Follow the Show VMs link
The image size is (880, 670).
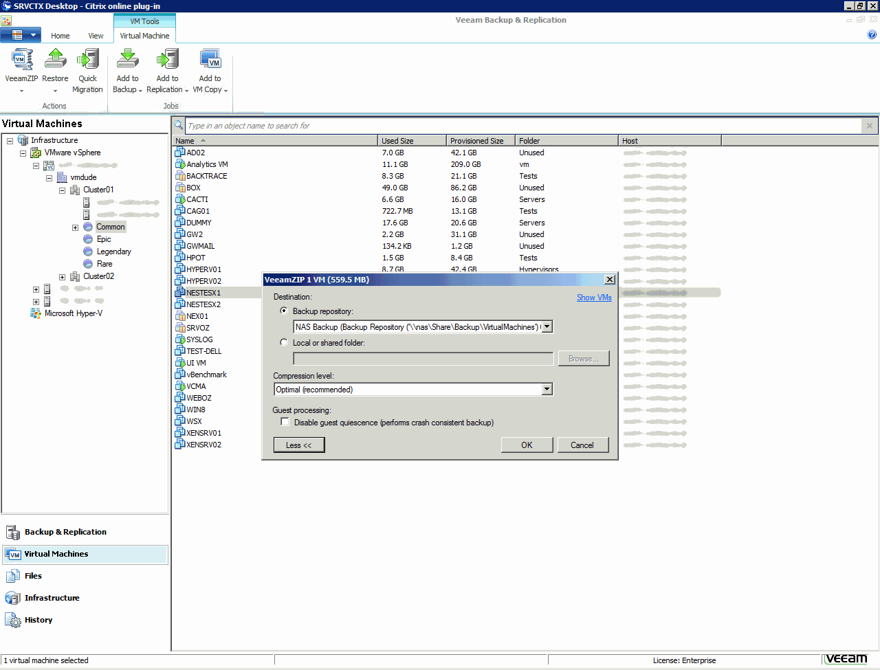[x=594, y=298]
